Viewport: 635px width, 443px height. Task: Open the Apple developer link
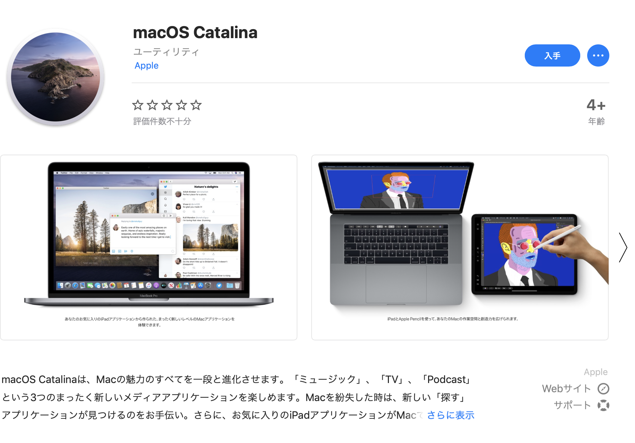point(147,66)
